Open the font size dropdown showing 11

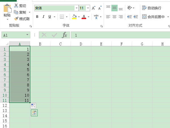(88, 8)
